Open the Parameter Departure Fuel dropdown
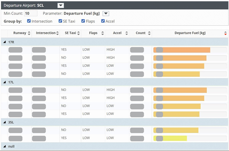Image resolution: width=229 pixels, height=151 pixels. 106,14
